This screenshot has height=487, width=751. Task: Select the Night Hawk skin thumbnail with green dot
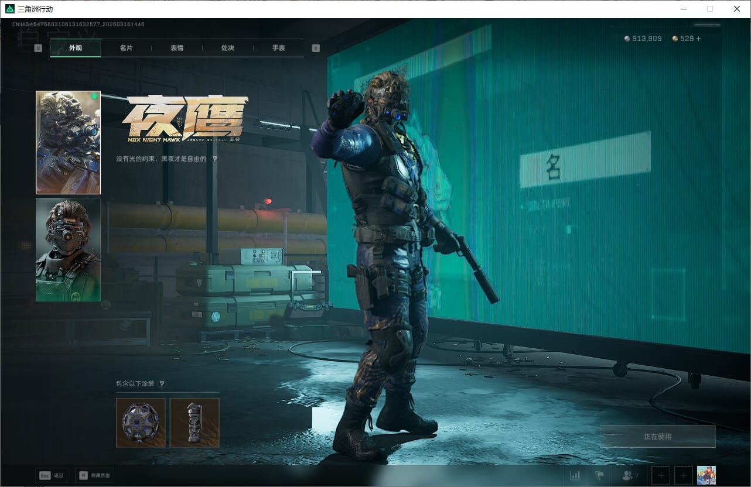(68, 142)
